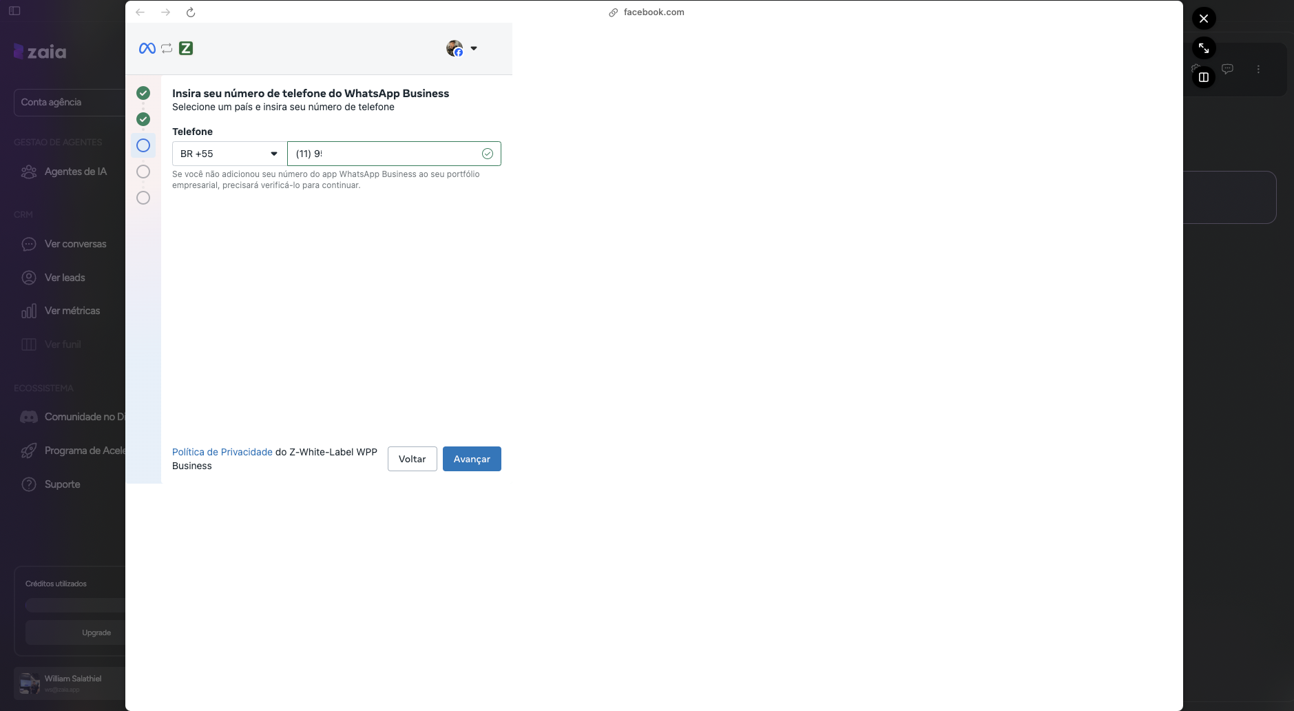Click the green Z app icon

click(x=186, y=48)
